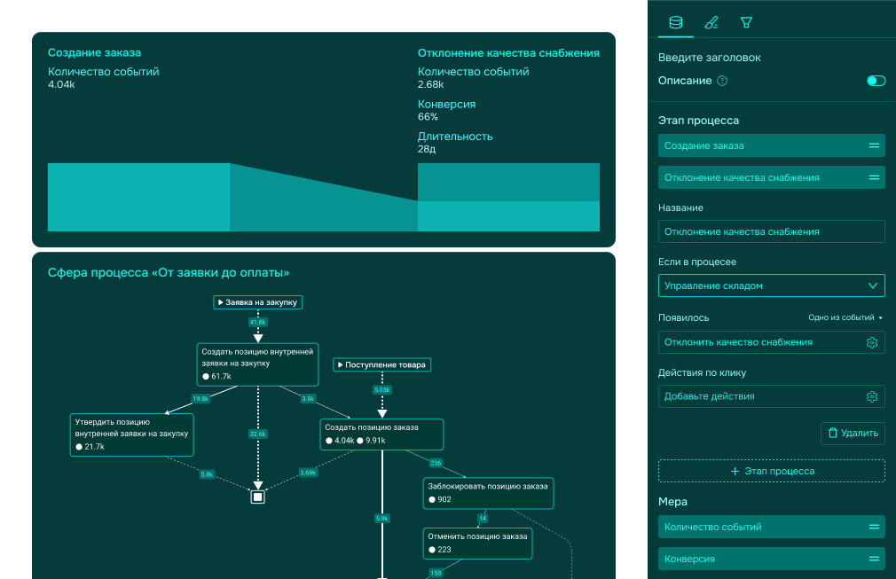Switch to the brush style tab
This screenshot has height=579, width=896.
point(711,22)
